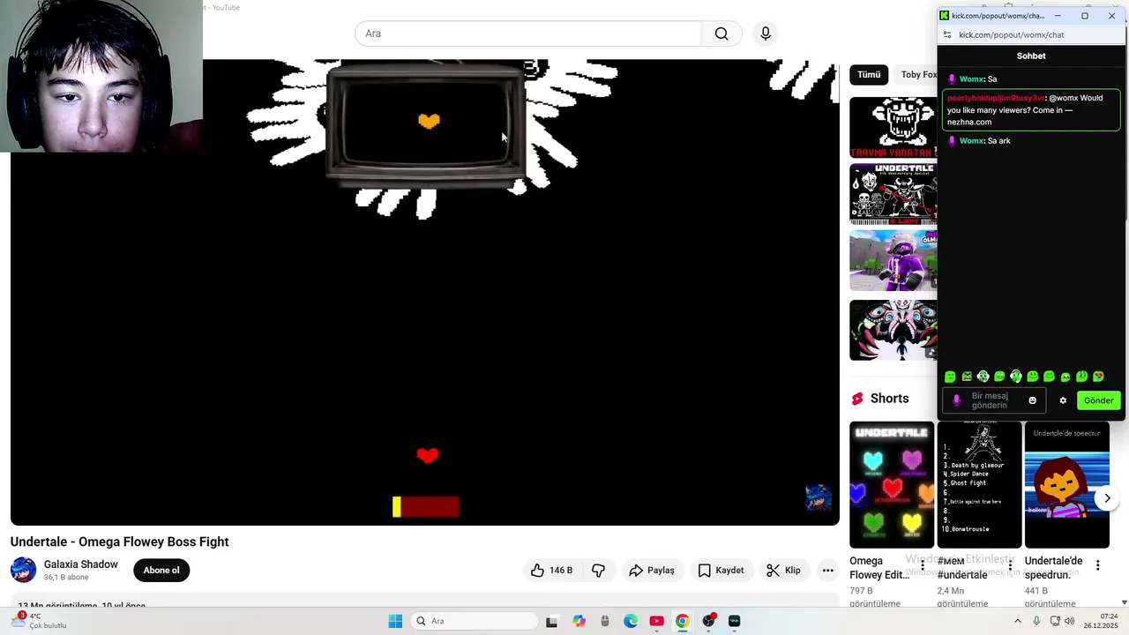Start voice search with the microphone icon
The width and height of the screenshot is (1129, 635).
tap(766, 34)
